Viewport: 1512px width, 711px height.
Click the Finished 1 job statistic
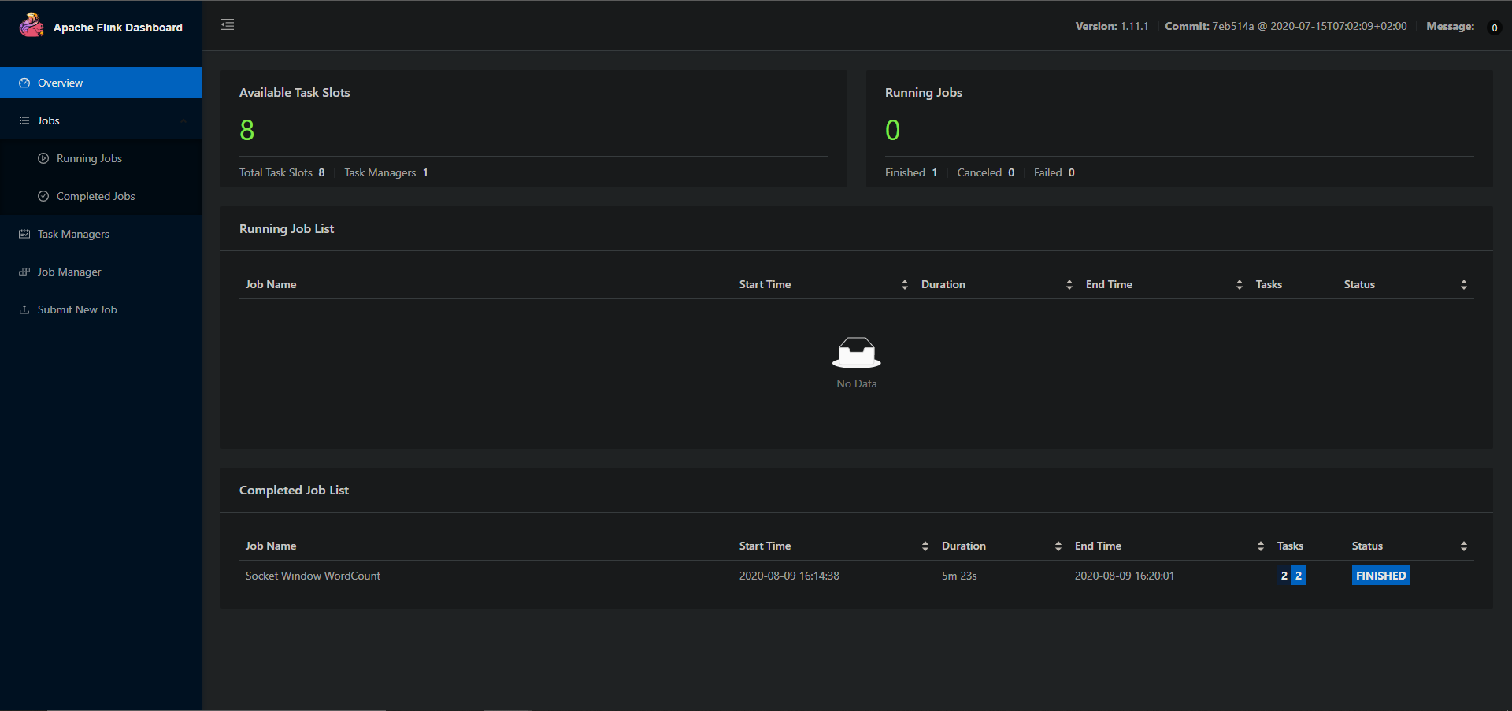click(x=911, y=172)
